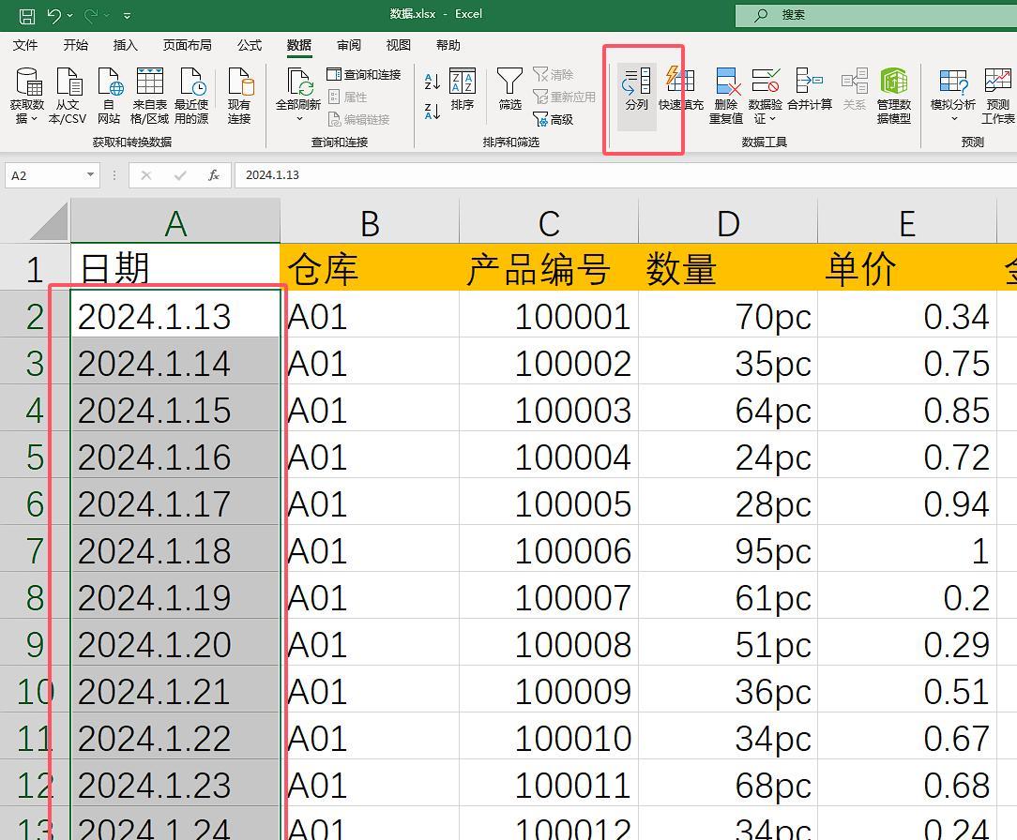The width and height of the screenshot is (1017, 840).
Task: Click the 产品编号 header cell
Action: click(549, 267)
